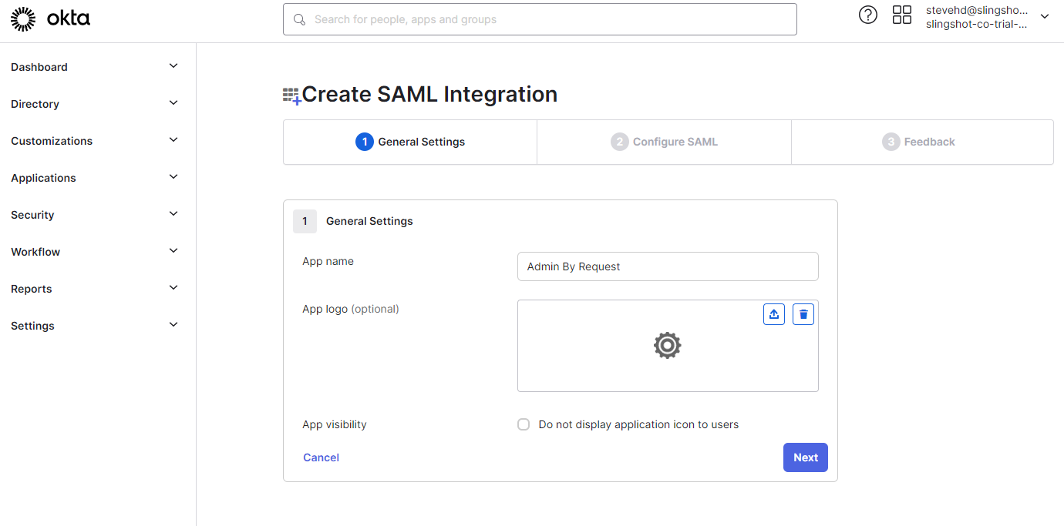1064x526 pixels.
Task: Open the help question mark icon
Action: [x=868, y=15]
